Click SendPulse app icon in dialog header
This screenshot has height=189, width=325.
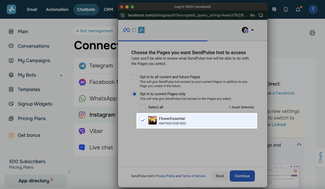point(141,30)
